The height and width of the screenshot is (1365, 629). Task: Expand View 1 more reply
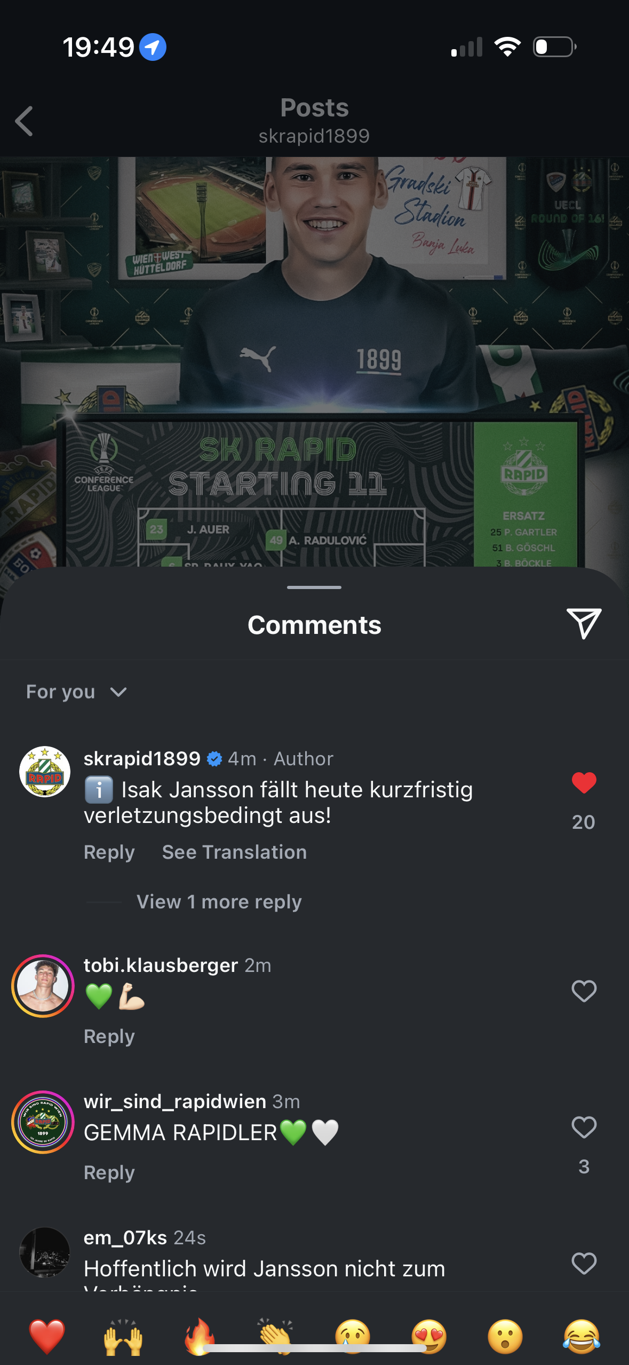click(x=219, y=901)
